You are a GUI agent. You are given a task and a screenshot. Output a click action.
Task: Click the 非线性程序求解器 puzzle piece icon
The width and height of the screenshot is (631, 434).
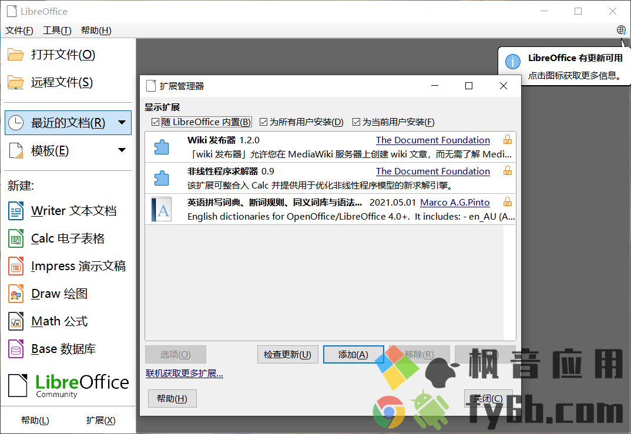pos(162,178)
